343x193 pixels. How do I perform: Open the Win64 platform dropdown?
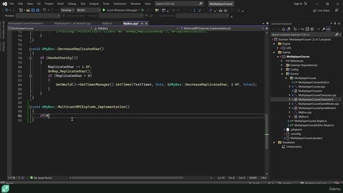tap(88, 10)
